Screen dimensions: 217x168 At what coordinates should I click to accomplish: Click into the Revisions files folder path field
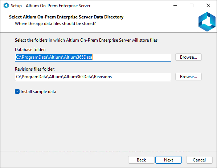pos(93,77)
